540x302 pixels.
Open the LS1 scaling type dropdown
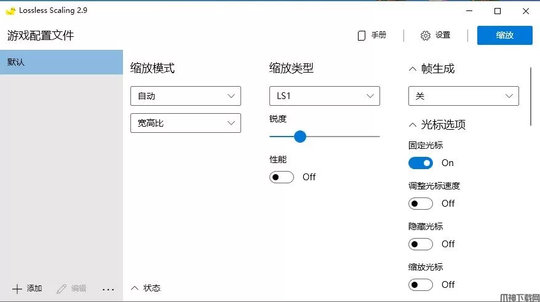[324, 96]
